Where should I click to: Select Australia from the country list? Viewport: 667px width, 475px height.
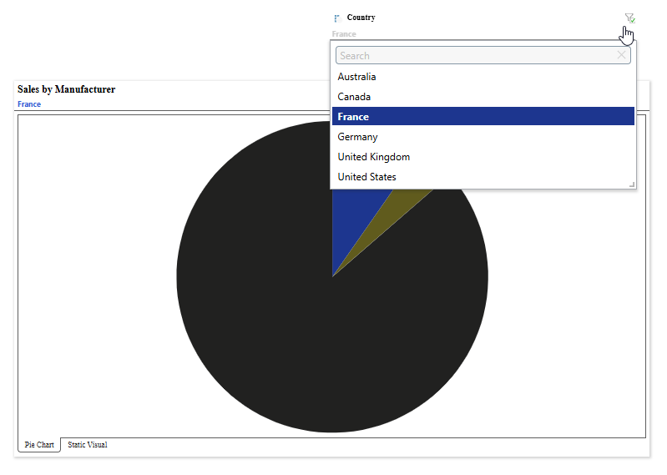click(x=483, y=77)
